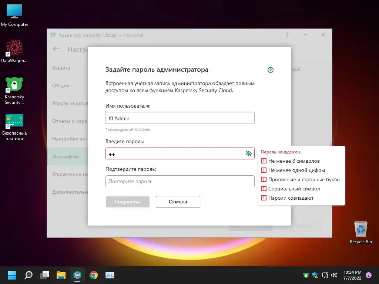
Task: Minimize the Kaspersky Security Cloud window
Action: tap(305, 35)
